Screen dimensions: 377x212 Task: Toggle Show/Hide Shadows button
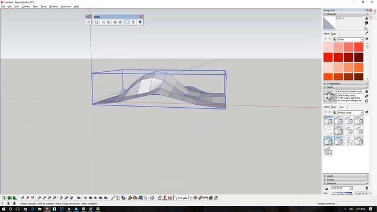coord(326,188)
